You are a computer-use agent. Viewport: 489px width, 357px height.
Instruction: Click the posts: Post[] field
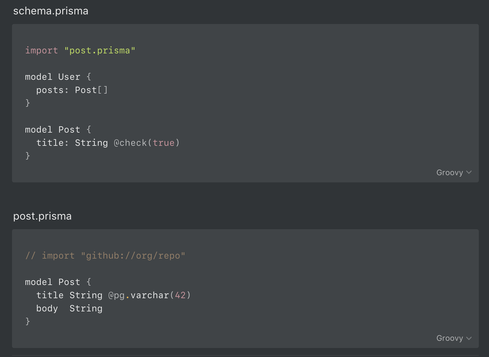coord(72,90)
